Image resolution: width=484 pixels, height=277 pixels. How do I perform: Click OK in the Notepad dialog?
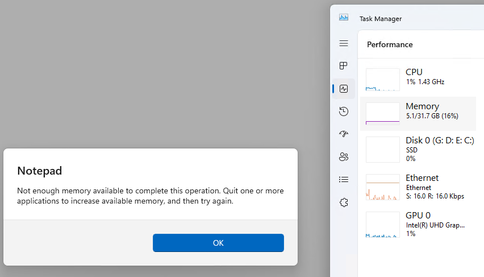pos(218,243)
